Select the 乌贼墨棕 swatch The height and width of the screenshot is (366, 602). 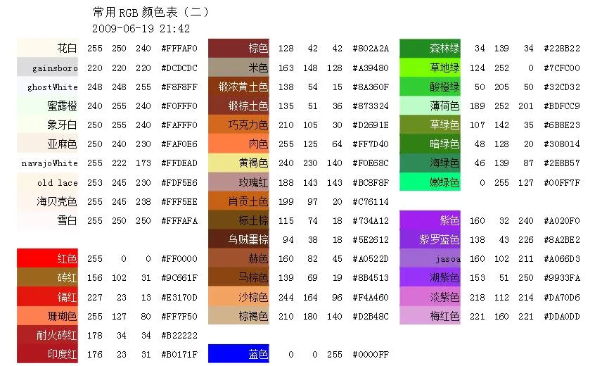click(238, 239)
